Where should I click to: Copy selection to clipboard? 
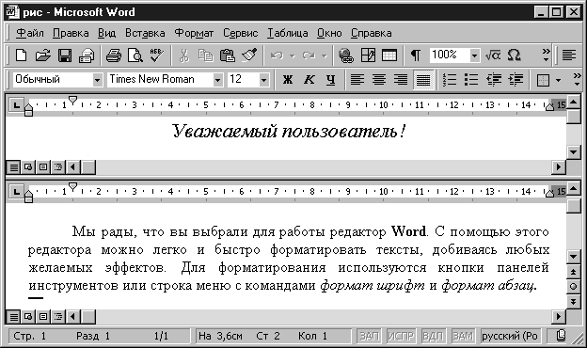point(205,55)
